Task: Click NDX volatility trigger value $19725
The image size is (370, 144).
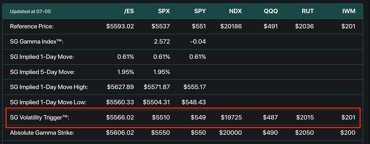Action: (231, 118)
